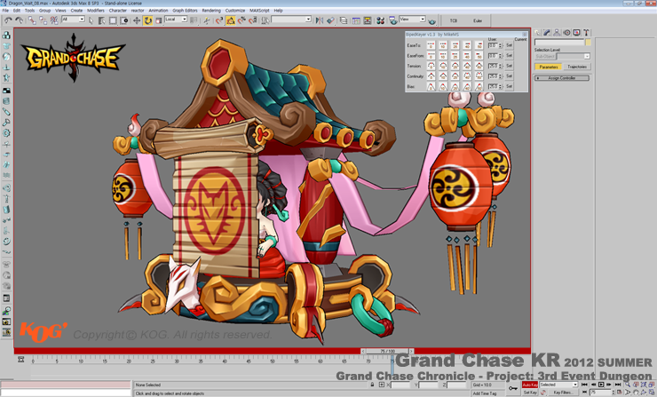The width and height of the screenshot is (657, 397).
Task: Toggle the Window/Crossing selection mode
Action: pos(124,20)
